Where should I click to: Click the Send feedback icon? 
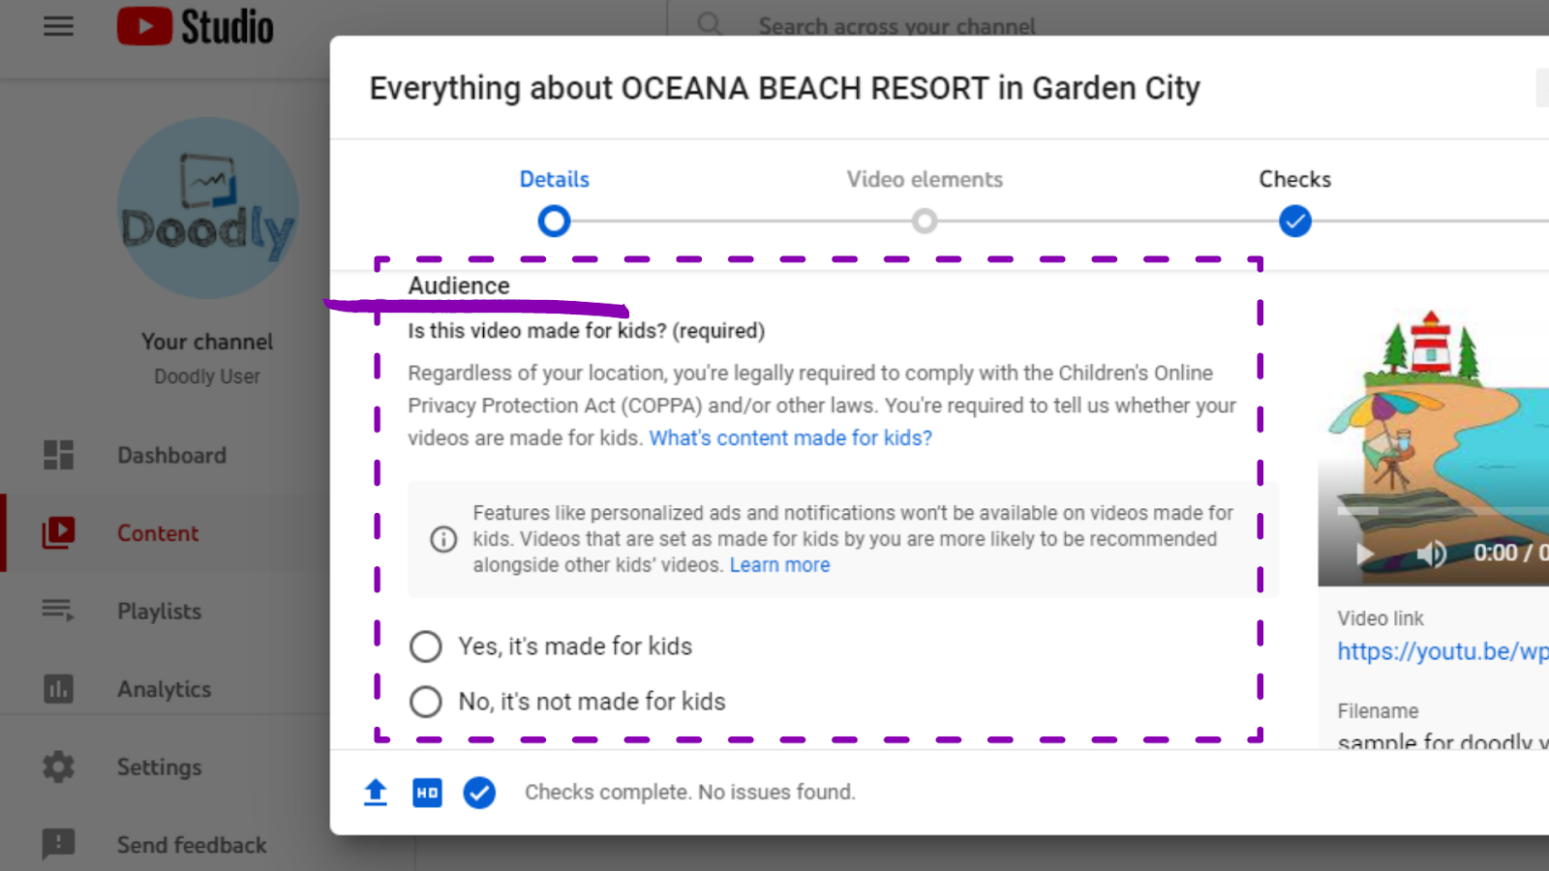coord(58,844)
